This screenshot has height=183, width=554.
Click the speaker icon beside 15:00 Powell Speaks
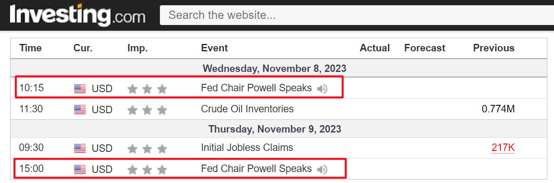322,169
